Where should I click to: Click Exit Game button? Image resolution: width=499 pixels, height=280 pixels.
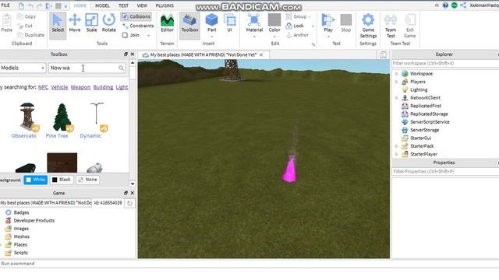(x=409, y=26)
